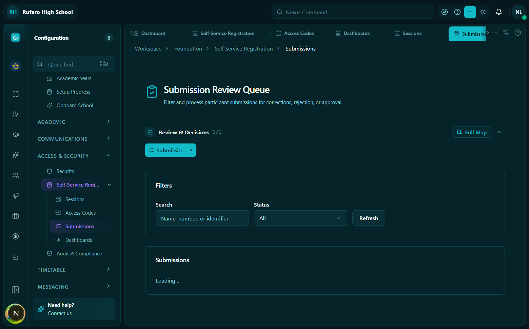Collapse the sidebar panel icon
The height and width of the screenshot is (329, 529).
(16, 290)
